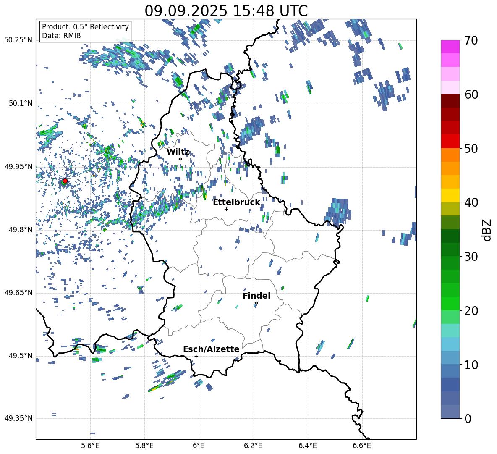Click the colorbar tick value 60
The image size is (497, 454).
tap(471, 94)
